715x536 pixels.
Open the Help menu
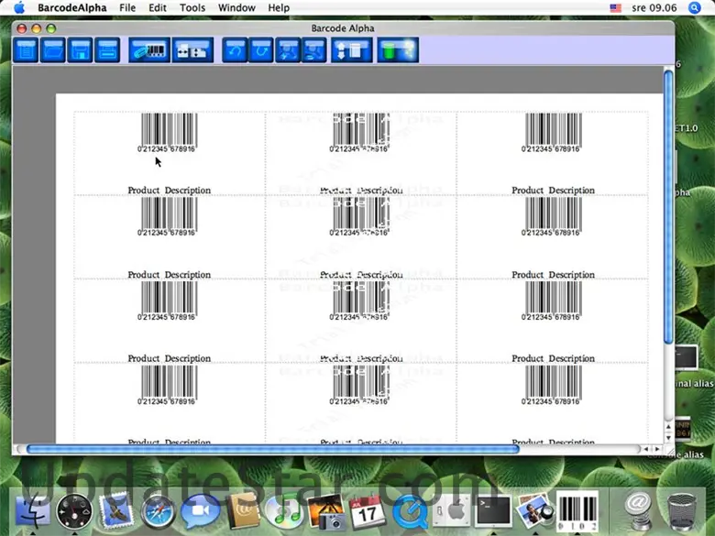point(279,7)
